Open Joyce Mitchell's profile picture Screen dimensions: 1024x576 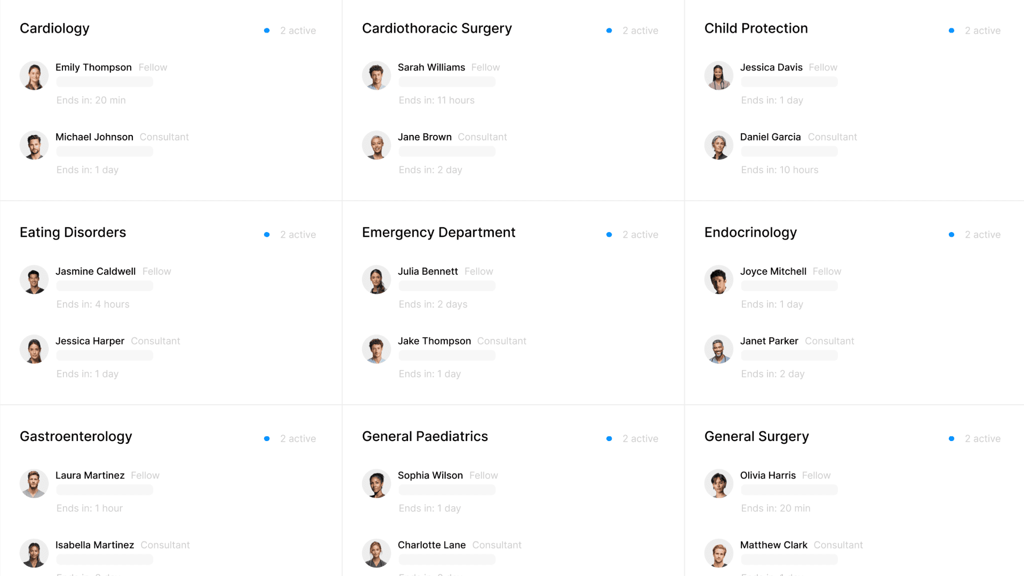[718, 279]
